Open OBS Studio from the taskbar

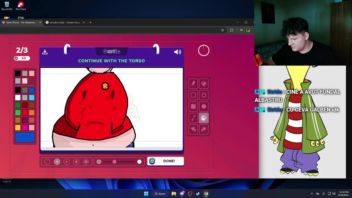tap(190, 194)
